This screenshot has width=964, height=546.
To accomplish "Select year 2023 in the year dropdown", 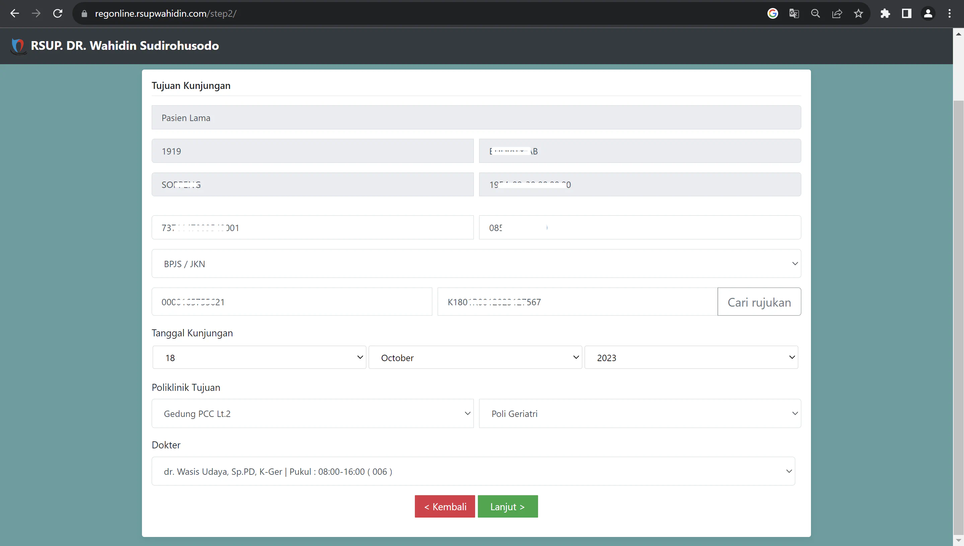I will pos(691,357).
